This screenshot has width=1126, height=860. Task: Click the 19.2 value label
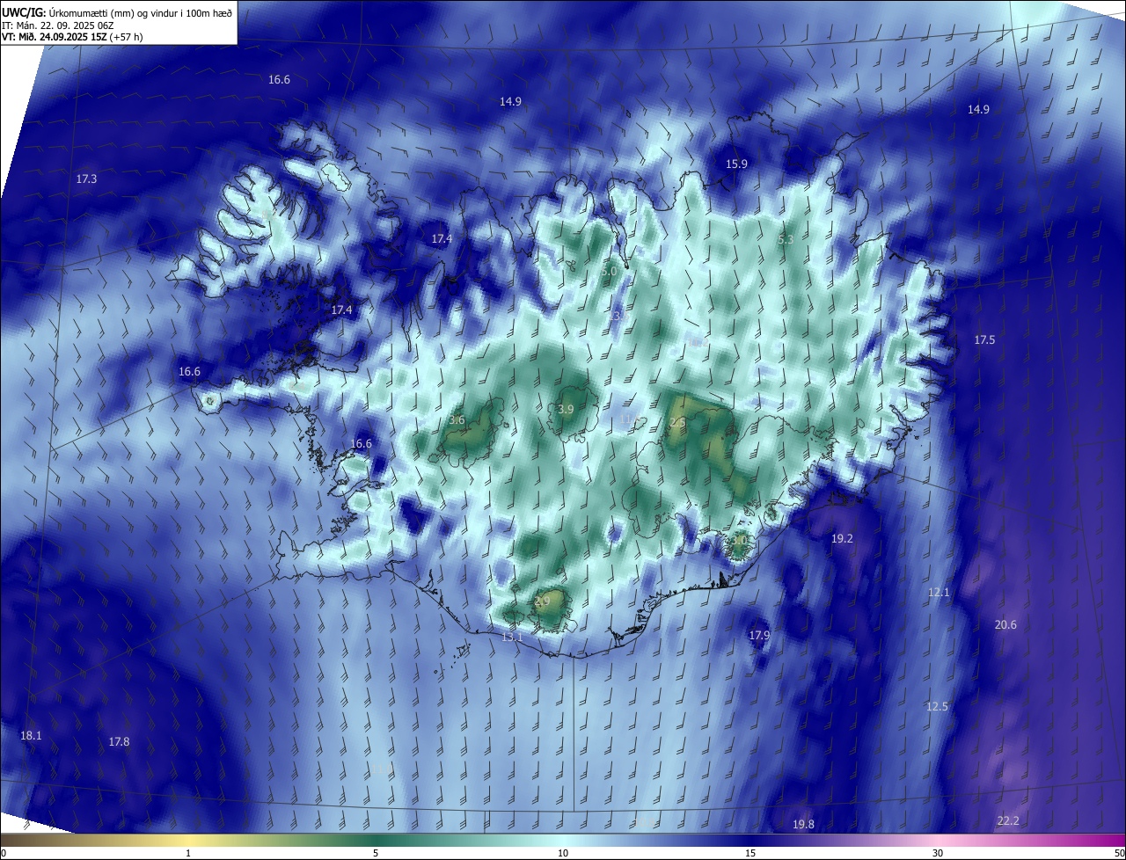842,539
